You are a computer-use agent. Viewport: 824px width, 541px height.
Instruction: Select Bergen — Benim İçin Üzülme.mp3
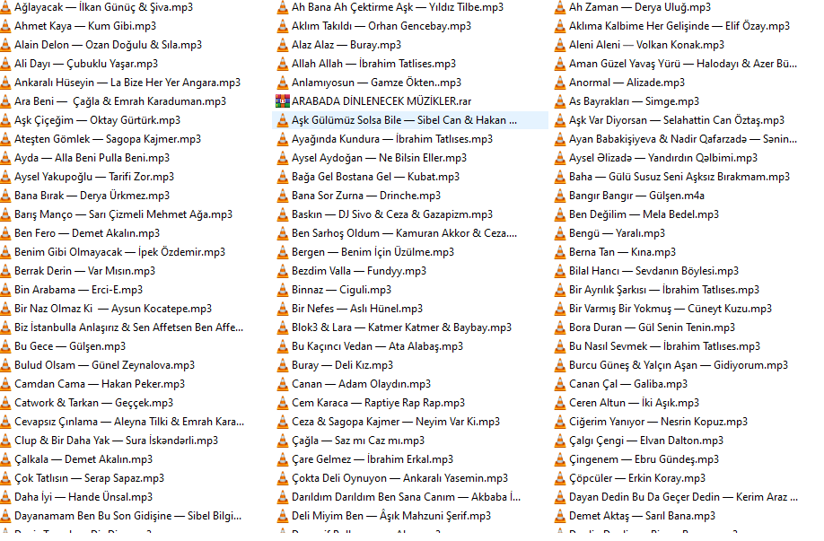(366, 252)
